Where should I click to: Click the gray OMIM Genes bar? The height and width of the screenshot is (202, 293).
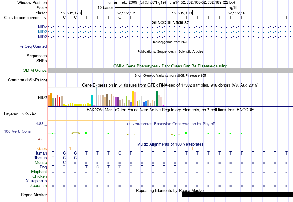coord(170,70)
